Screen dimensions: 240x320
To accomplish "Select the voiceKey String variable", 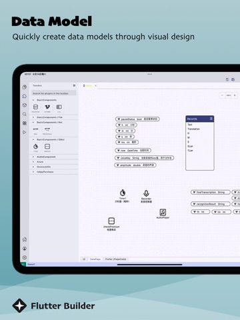I will [144, 158].
